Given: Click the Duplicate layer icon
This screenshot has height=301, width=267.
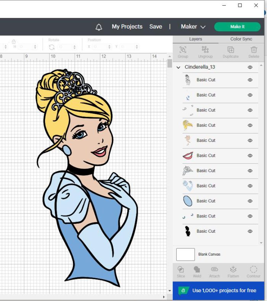Looking at the screenshot, I should point(230,50).
